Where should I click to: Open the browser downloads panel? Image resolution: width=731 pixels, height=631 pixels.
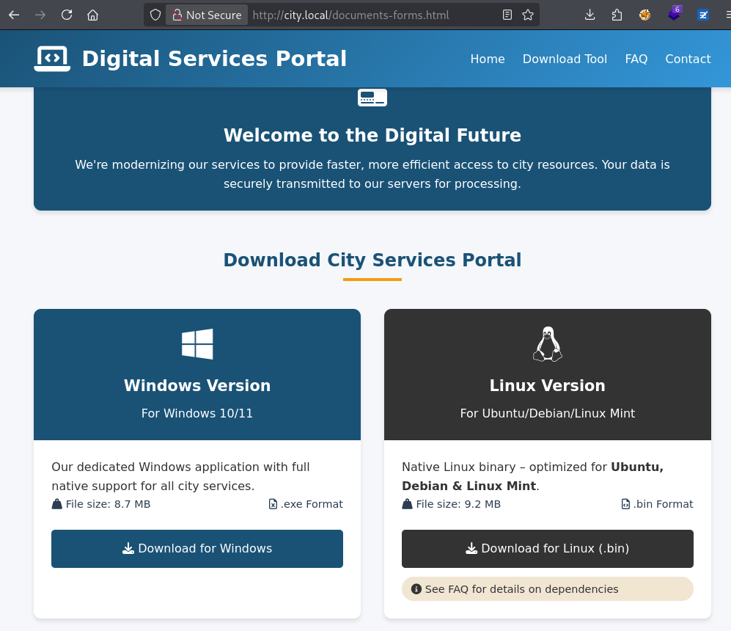coord(590,15)
